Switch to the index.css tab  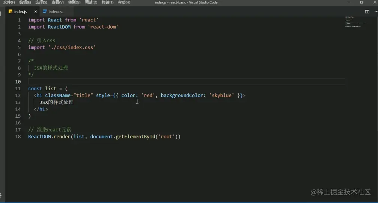pos(56,12)
